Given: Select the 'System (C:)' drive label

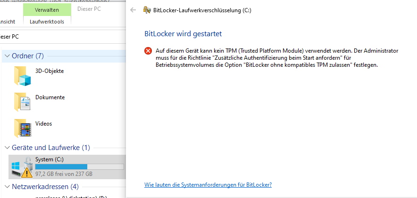Looking at the screenshot, I should (50, 159).
